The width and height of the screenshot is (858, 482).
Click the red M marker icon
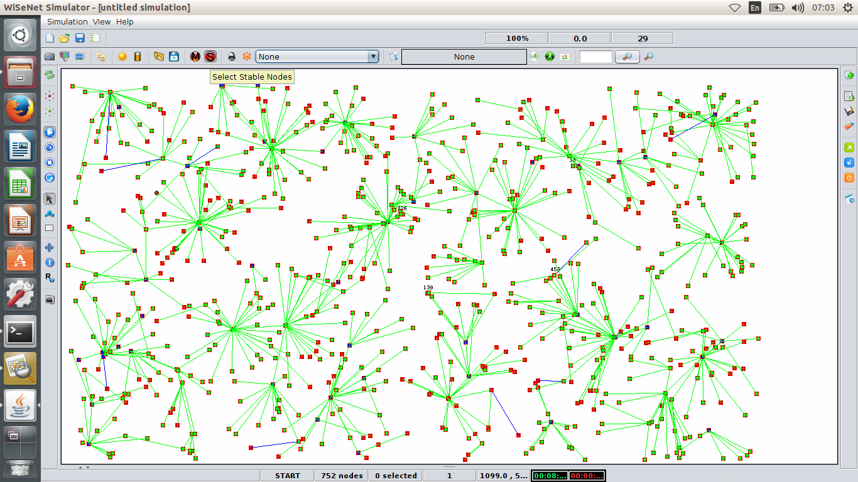(x=195, y=56)
